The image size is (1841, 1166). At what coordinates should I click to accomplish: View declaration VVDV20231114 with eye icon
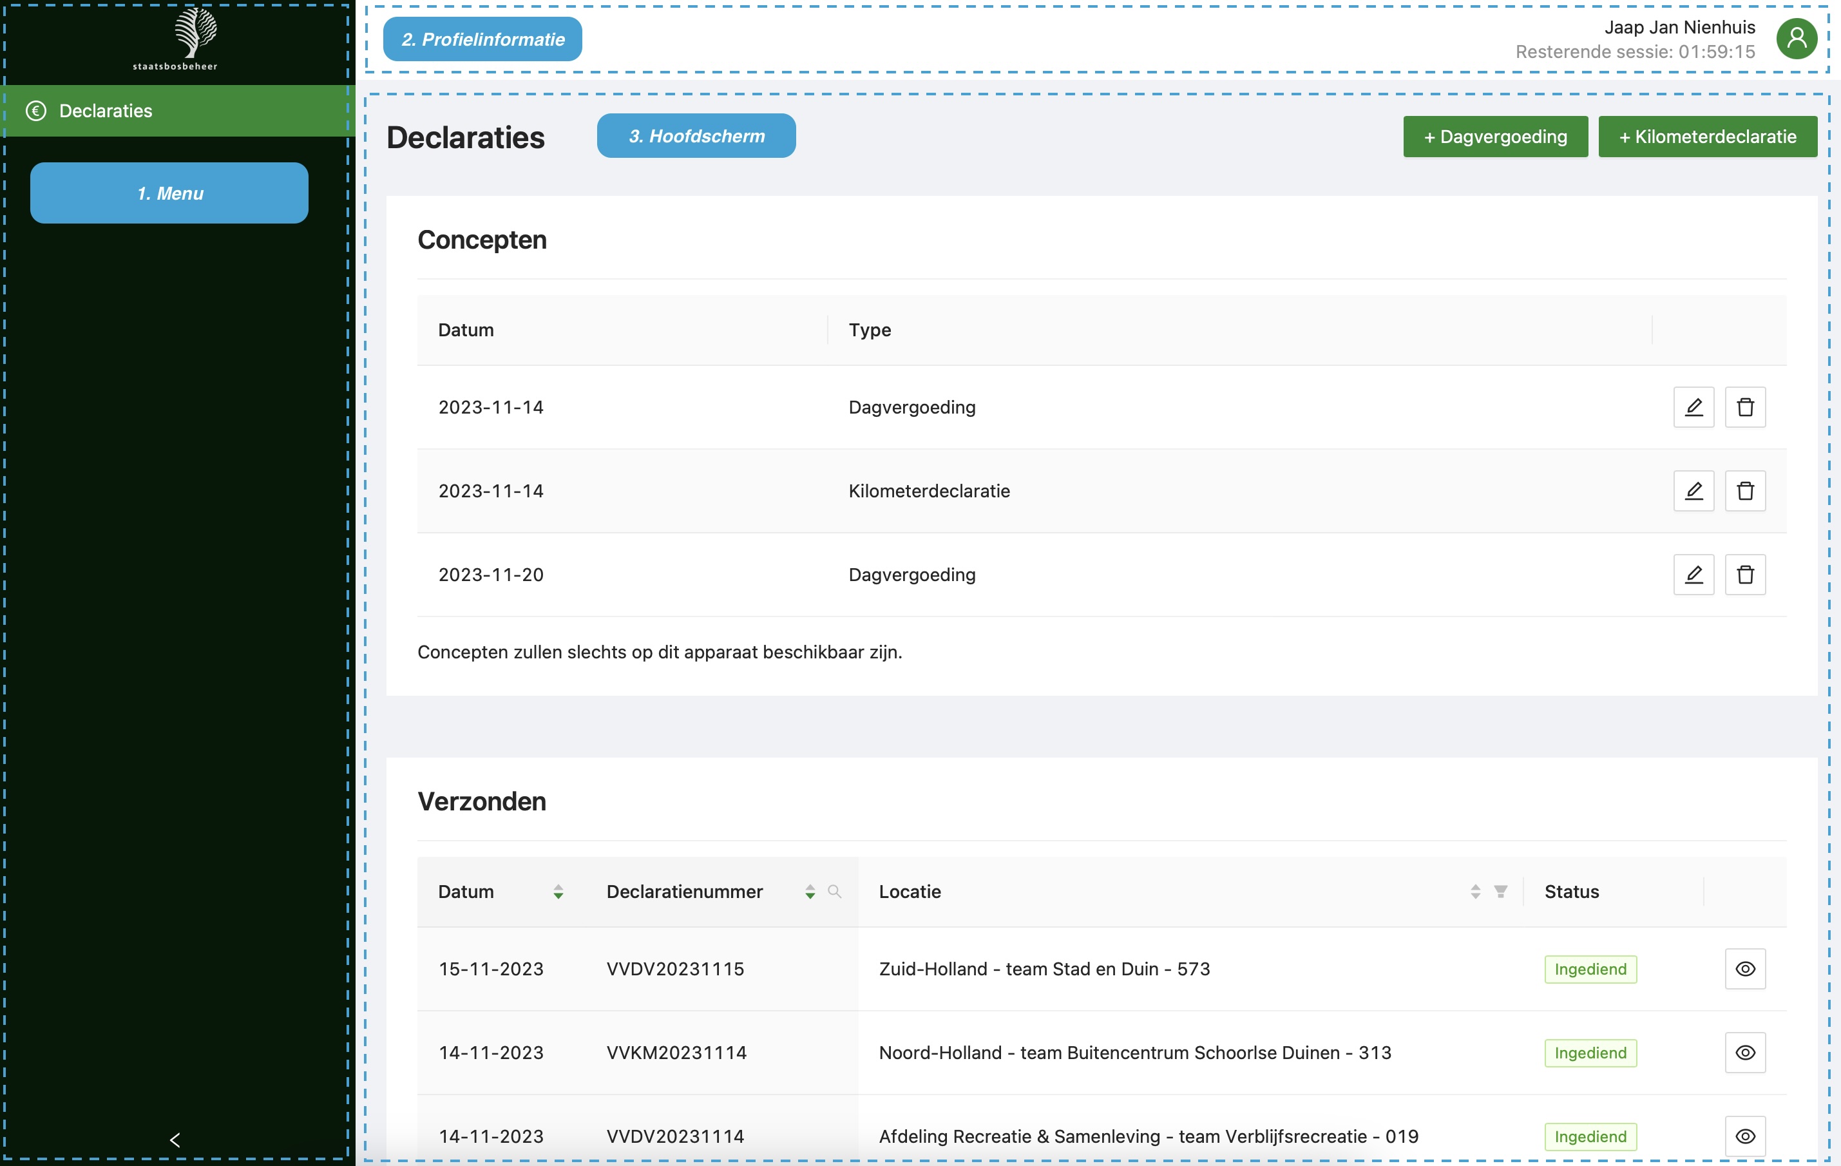pos(1744,1136)
